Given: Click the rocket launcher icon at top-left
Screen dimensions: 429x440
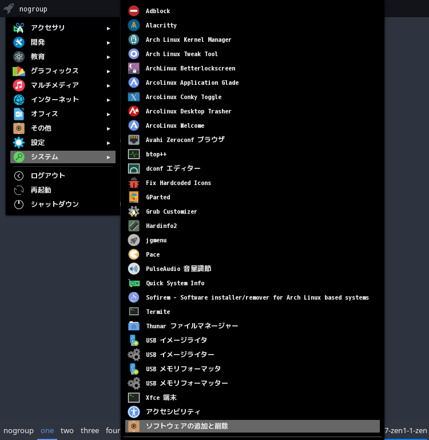Looking at the screenshot, I should pyautogui.click(x=9, y=9).
